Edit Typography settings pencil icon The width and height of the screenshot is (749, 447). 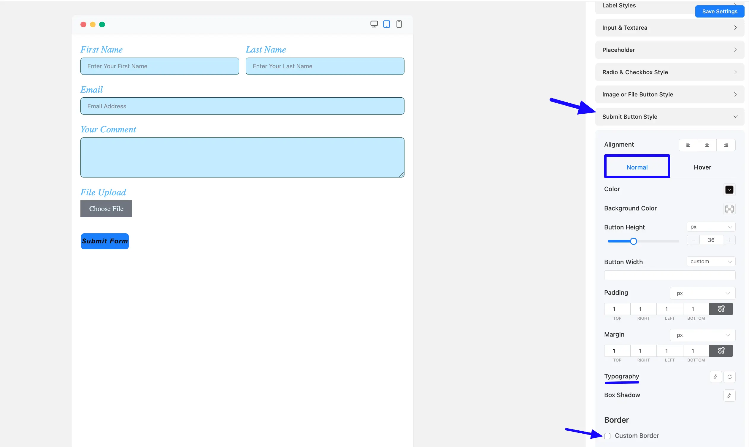click(715, 377)
